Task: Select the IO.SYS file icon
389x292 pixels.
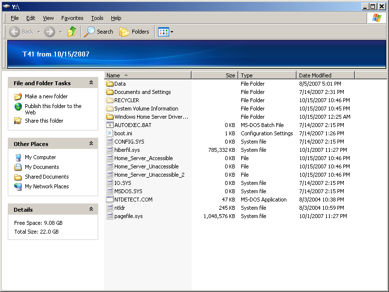Action: pos(110,183)
